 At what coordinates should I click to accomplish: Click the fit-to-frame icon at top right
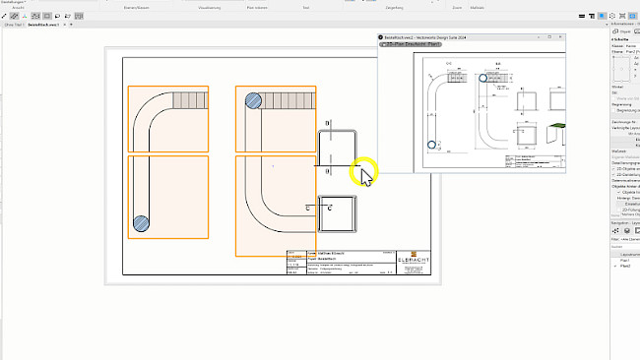click(622, 16)
